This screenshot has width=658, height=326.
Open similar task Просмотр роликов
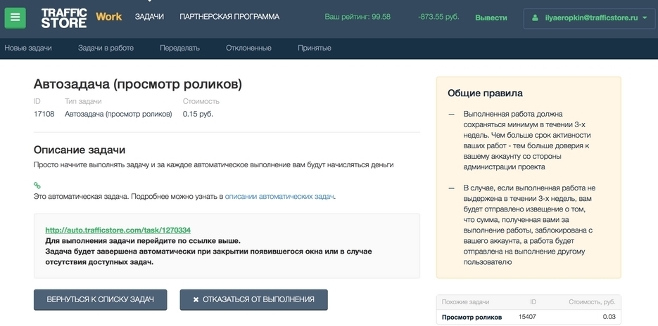(x=472, y=317)
